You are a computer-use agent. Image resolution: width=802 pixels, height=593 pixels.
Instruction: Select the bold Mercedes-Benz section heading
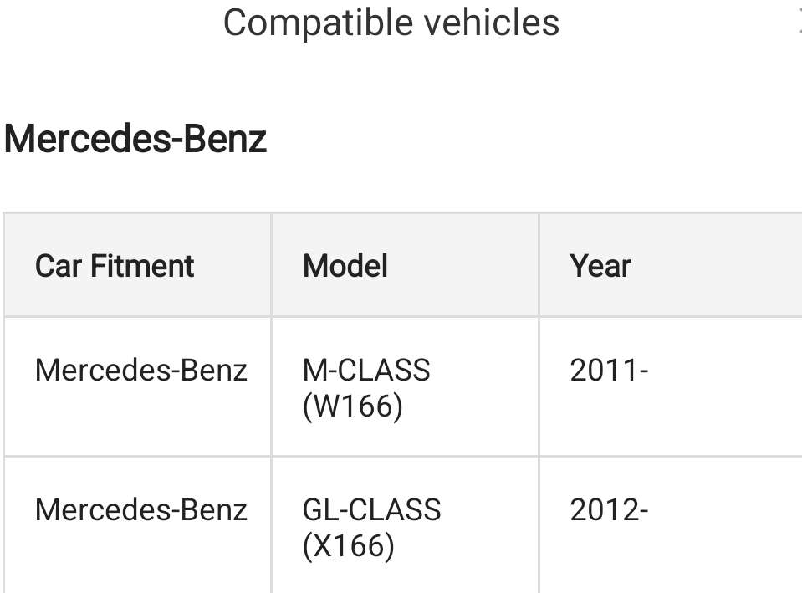pyautogui.click(x=135, y=139)
